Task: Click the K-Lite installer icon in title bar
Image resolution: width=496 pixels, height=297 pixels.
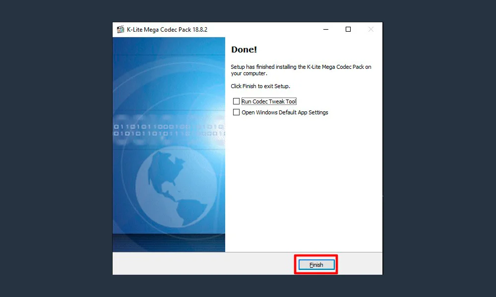Action: (121, 29)
